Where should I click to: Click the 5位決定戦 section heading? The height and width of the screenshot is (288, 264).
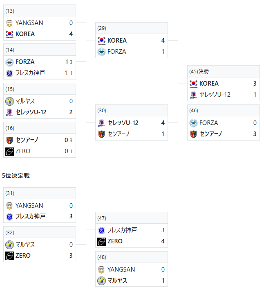click(x=16, y=176)
